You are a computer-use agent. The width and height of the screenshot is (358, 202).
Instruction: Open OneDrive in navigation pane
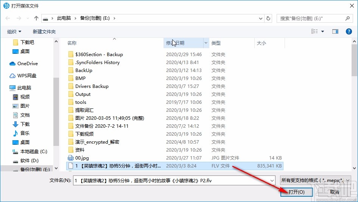(x=23, y=64)
